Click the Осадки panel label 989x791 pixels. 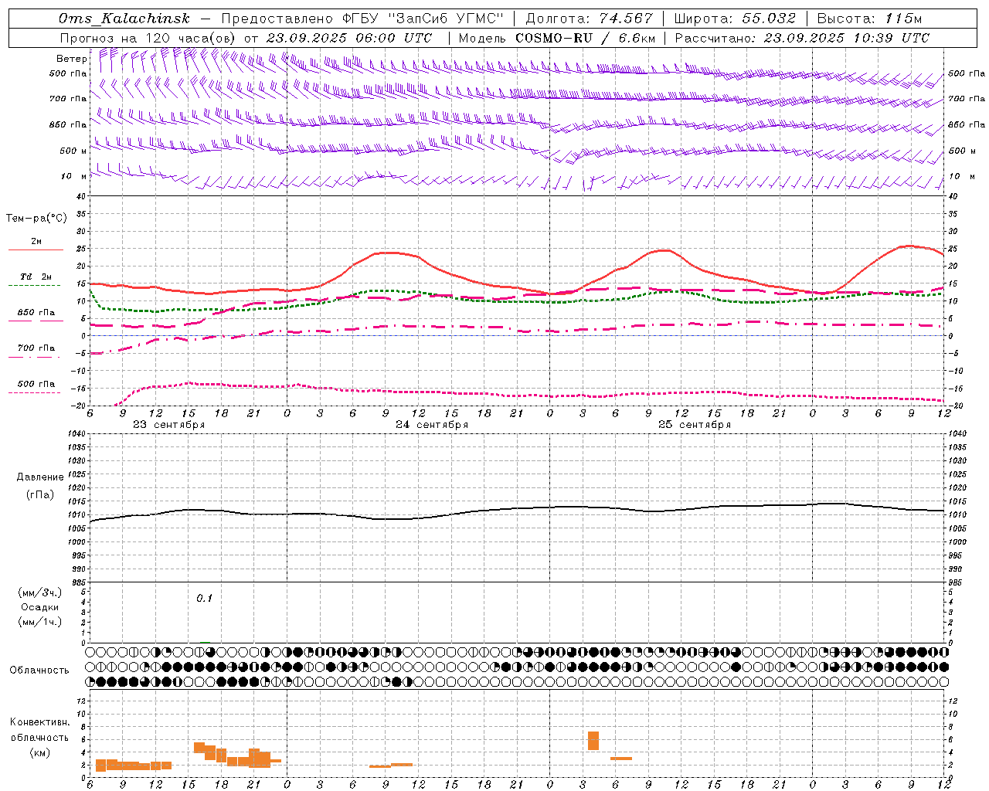[x=40, y=607]
